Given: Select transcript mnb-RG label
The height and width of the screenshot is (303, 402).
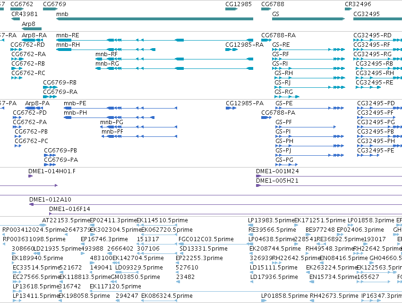Looking at the screenshot, I should pos(107,64).
